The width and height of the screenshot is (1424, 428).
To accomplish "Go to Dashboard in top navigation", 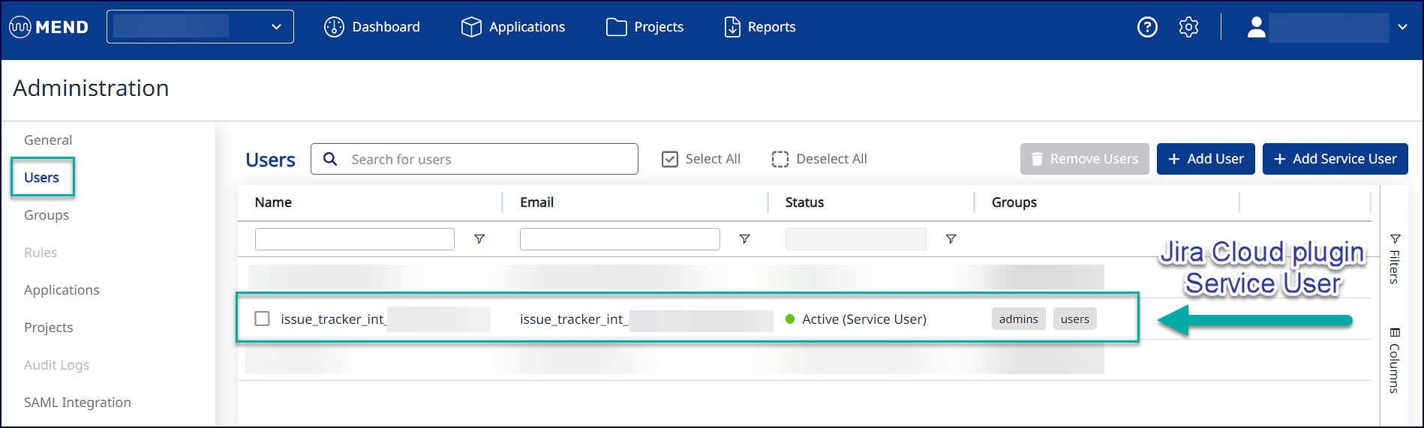I will tap(372, 27).
